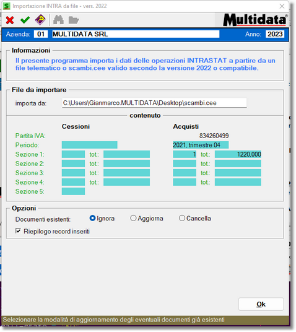Click Acquisti Periodo field 2021 trimestre 04

point(201,145)
